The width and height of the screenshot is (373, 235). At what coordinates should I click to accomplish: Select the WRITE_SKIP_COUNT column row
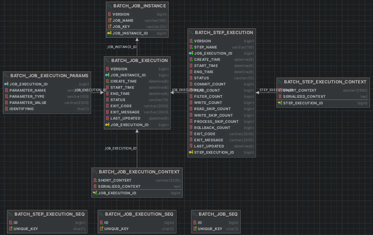[x=222, y=115]
